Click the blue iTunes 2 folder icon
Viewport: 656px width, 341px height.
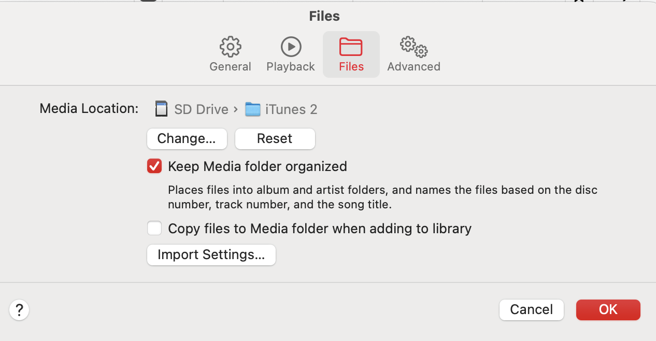coord(252,109)
